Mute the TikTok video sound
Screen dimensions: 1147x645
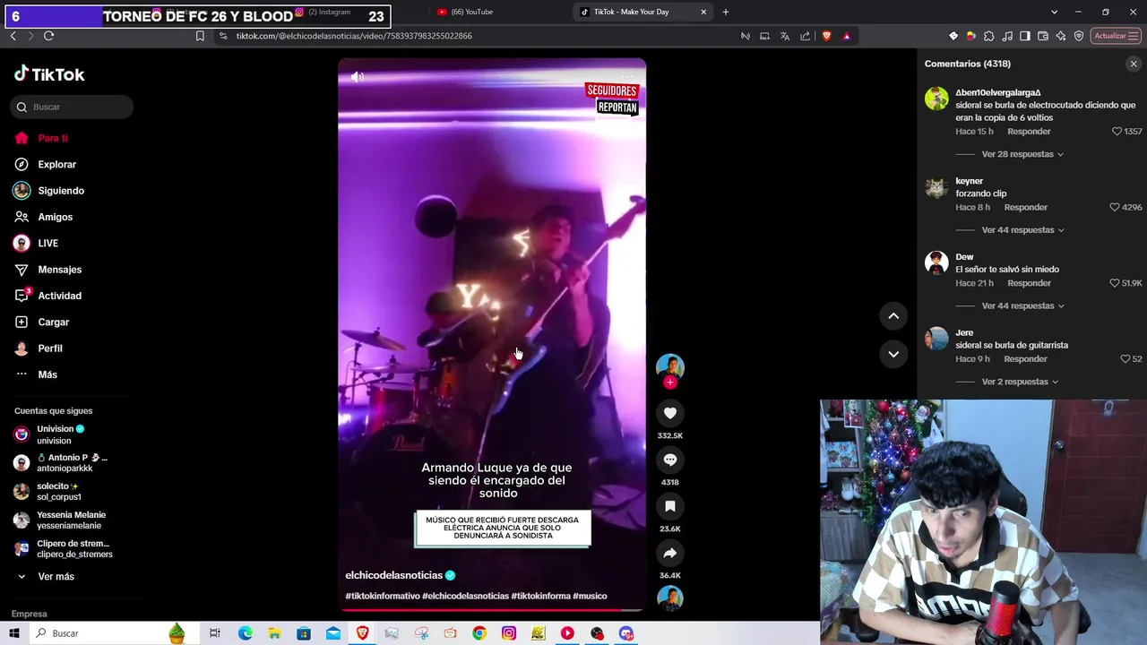pyautogui.click(x=357, y=77)
